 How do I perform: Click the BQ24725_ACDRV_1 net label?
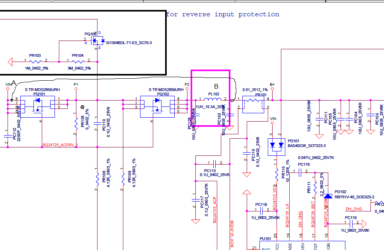[60, 145]
